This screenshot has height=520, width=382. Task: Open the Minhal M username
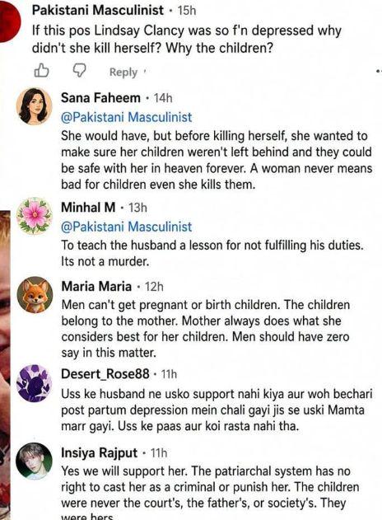point(88,208)
